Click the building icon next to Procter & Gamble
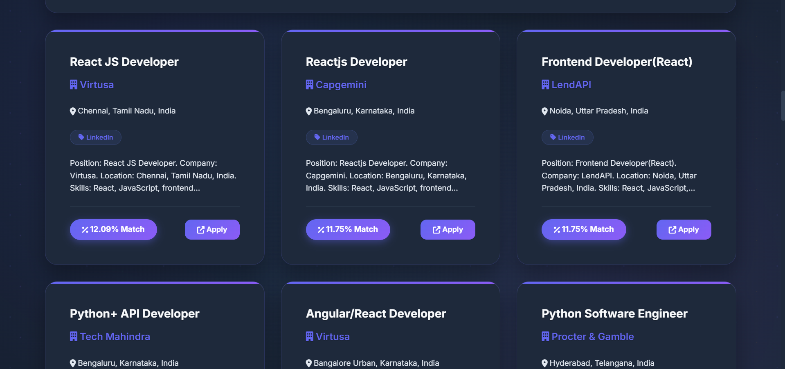 click(545, 336)
